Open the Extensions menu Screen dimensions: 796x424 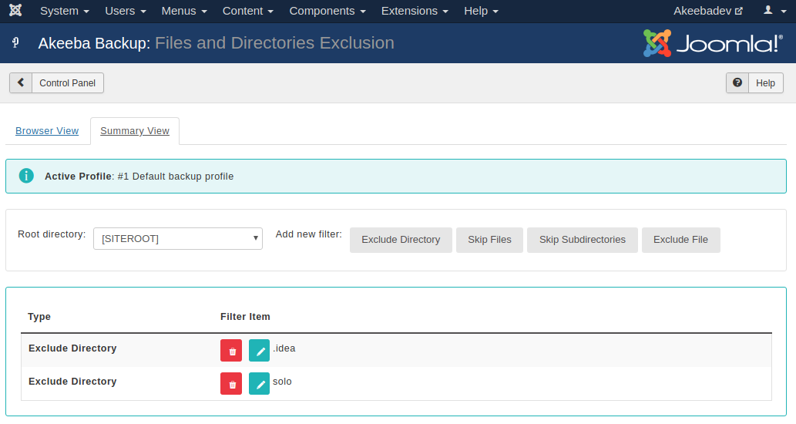[x=415, y=11]
